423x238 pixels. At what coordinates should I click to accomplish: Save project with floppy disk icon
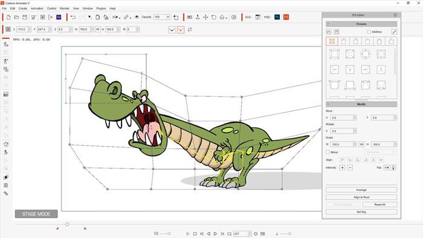click(x=25, y=18)
